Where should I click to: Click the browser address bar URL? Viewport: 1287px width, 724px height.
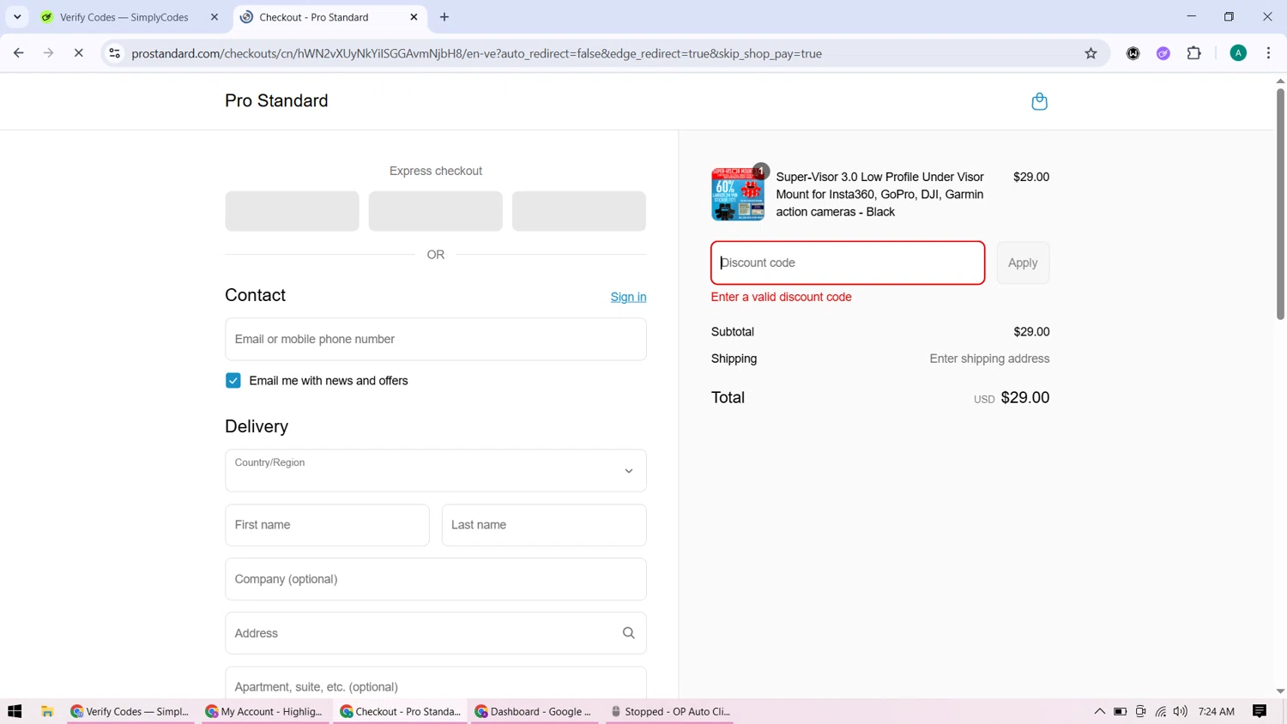[x=476, y=53]
